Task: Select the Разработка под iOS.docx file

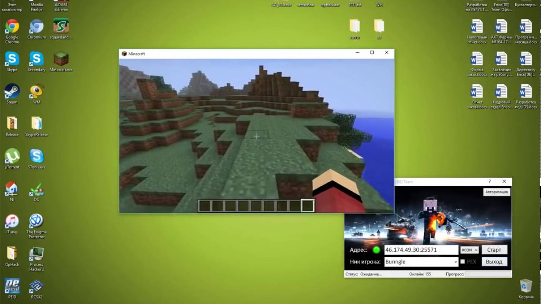Action: click(x=526, y=97)
